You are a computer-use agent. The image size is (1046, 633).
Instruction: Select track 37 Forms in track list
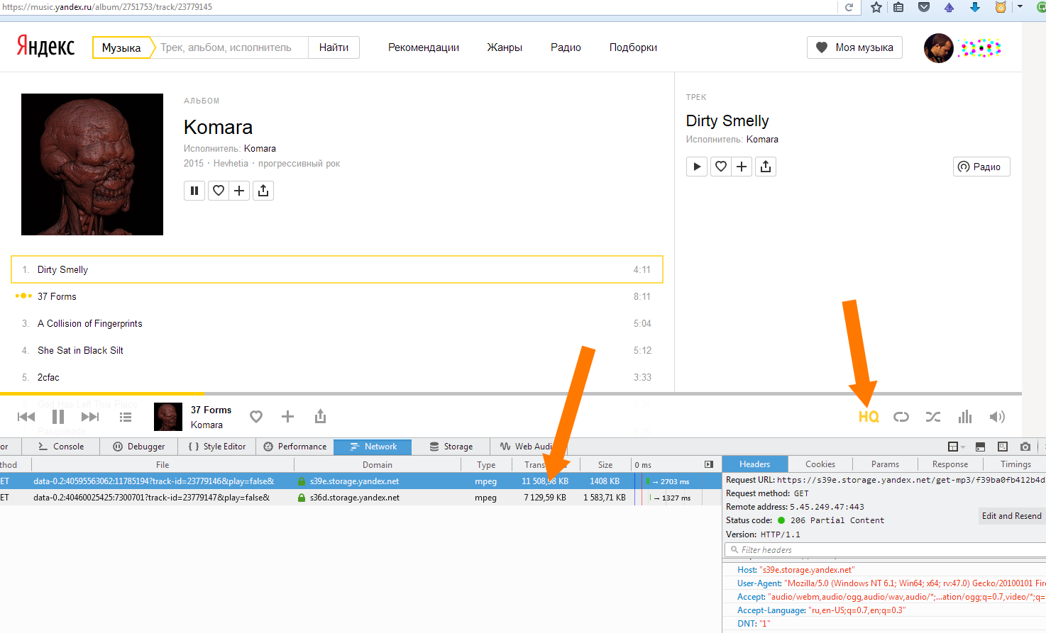(x=337, y=296)
